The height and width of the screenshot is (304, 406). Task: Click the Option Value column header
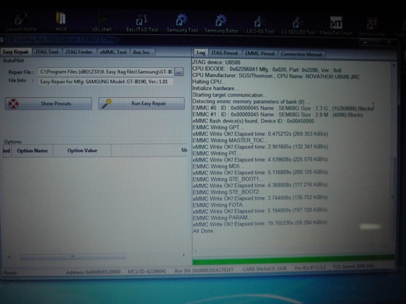pos(82,150)
